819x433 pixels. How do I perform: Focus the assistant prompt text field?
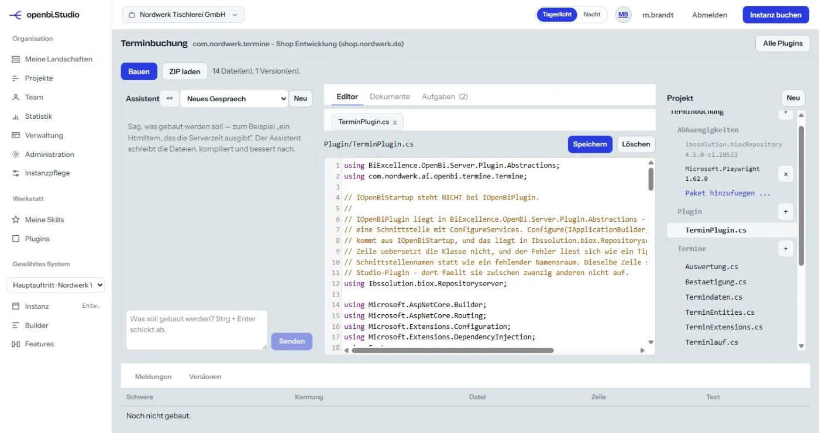(x=197, y=330)
